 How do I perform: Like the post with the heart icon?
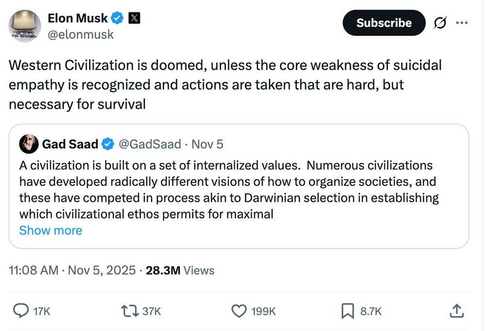tap(239, 311)
